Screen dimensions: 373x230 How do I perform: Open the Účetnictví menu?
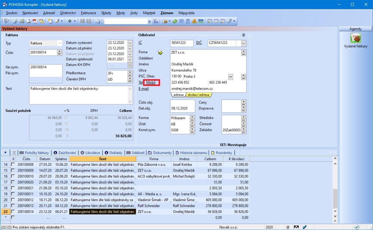click(69, 13)
